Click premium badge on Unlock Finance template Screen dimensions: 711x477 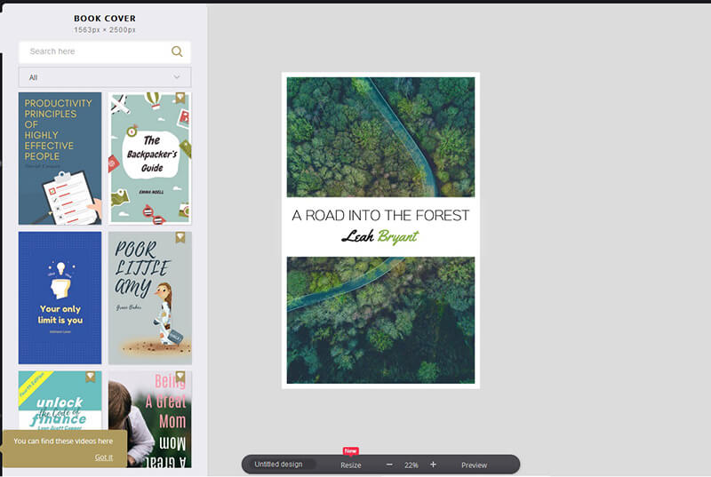pos(91,377)
